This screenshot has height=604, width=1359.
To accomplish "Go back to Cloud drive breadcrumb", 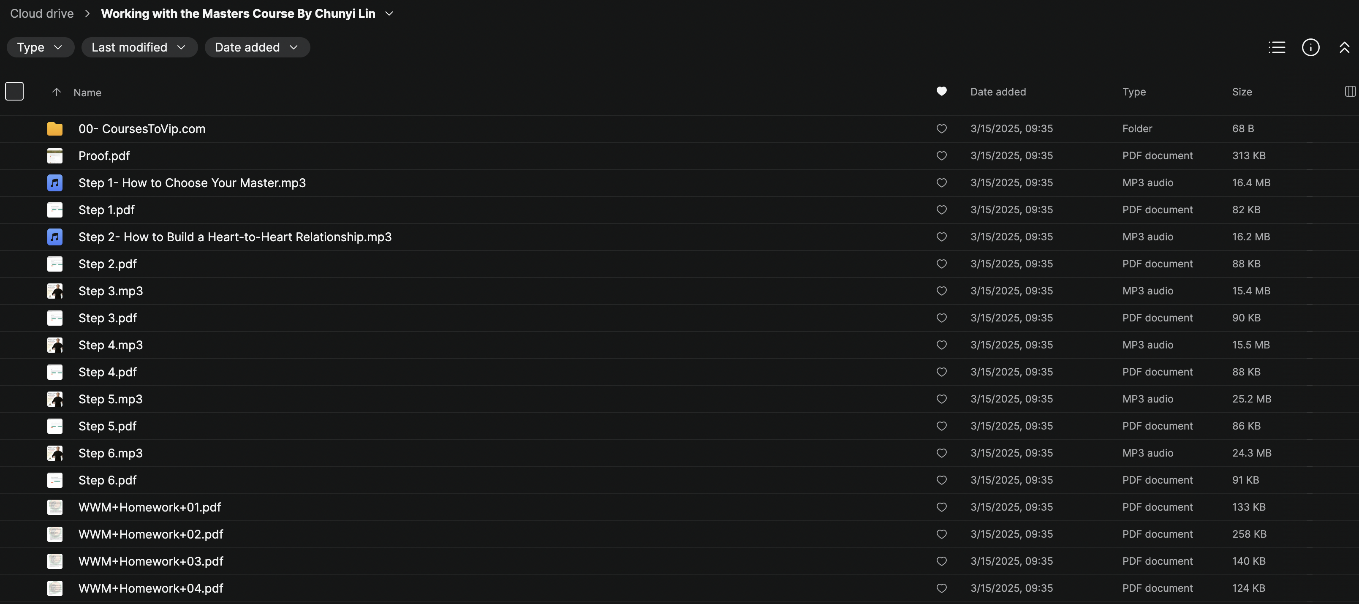I will pos(42,14).
